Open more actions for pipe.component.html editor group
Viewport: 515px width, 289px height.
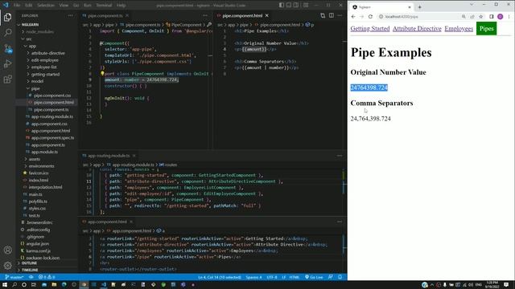tap(340, 15)
